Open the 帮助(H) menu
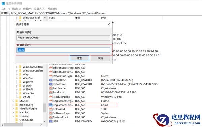The image size is (202, 127). (x=52, y=9)
